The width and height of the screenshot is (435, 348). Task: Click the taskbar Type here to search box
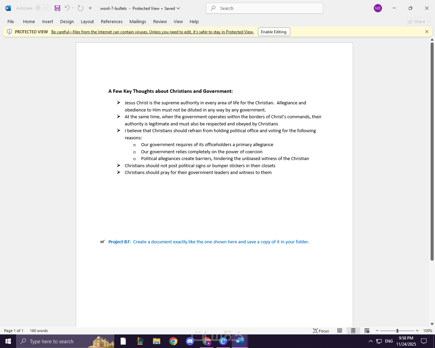(65, 341)
